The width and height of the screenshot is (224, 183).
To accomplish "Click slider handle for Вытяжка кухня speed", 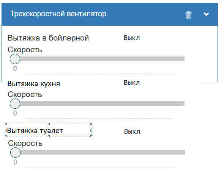I will pos(15,103).
